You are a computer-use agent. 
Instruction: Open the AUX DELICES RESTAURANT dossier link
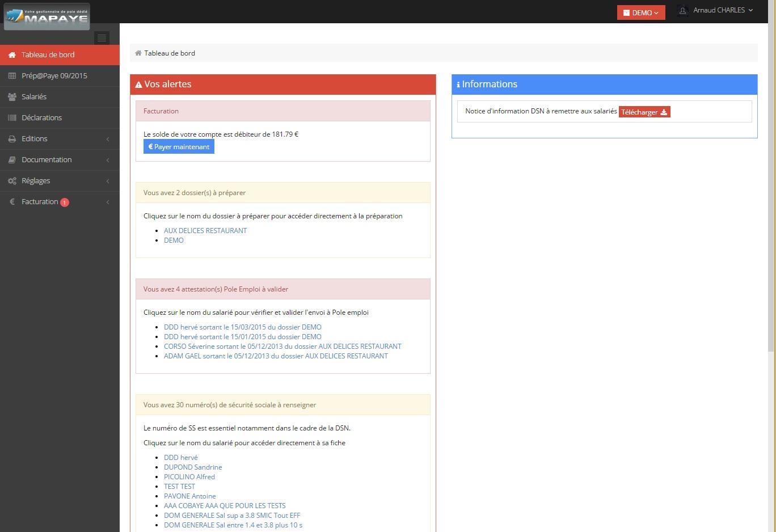[x=205, y=230]
